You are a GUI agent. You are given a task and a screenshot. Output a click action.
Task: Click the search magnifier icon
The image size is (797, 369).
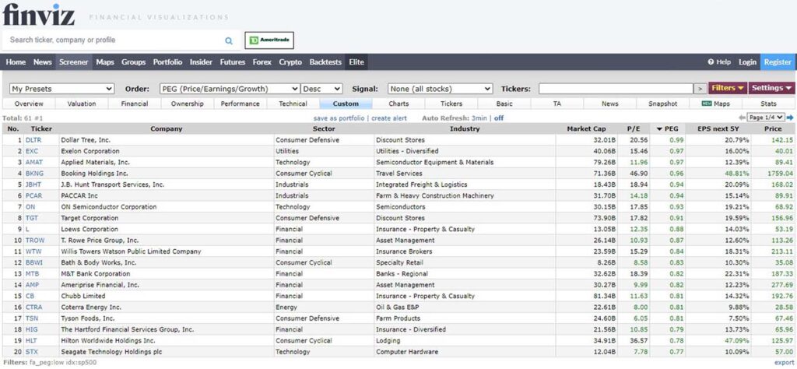(229, 40)
